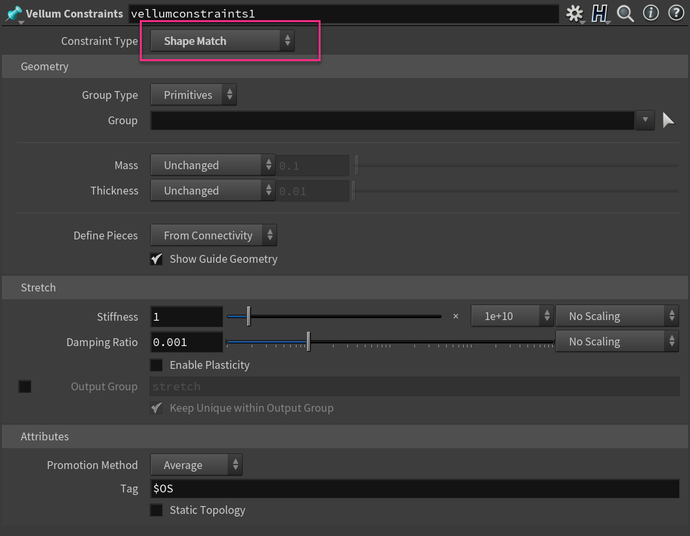The height and width of the screenshot is (536, 690).
Task: Enable the Plasticity checkbox
Action: (156, 365)
